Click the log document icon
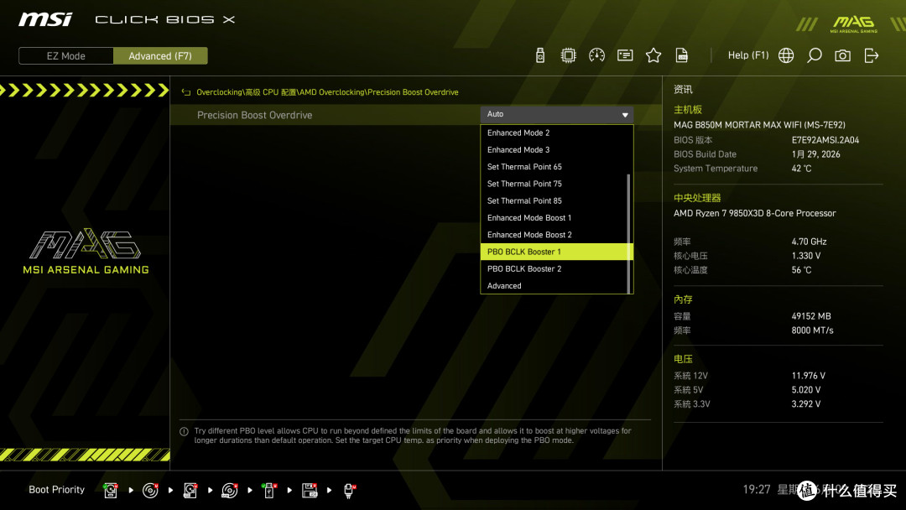The image size is (906, 510). [682, 55]
